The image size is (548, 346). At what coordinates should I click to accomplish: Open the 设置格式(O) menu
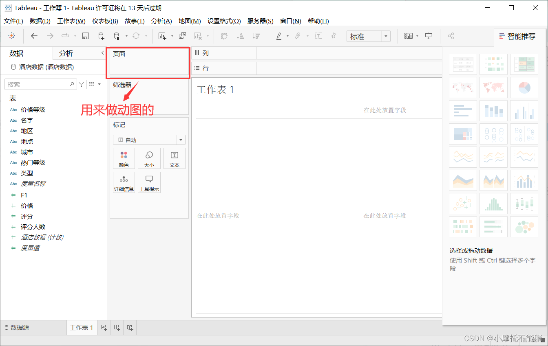coord(224,21)
